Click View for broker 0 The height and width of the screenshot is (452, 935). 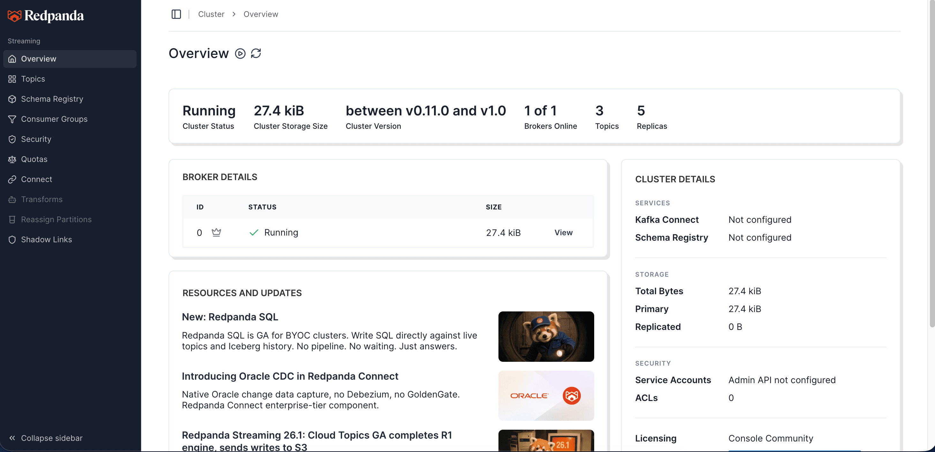tap(563, 232)
